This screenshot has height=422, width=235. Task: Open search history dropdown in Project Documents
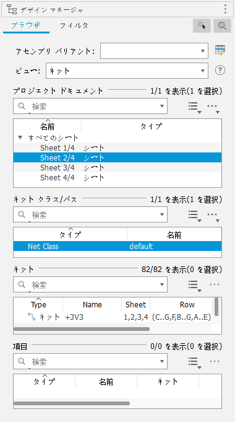point(161,106)
